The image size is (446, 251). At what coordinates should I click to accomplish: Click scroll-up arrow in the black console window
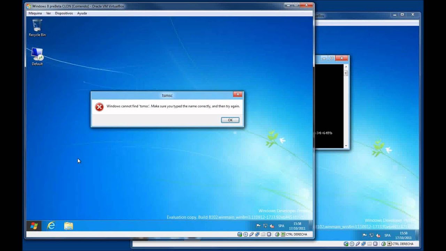tap(346, 67)
